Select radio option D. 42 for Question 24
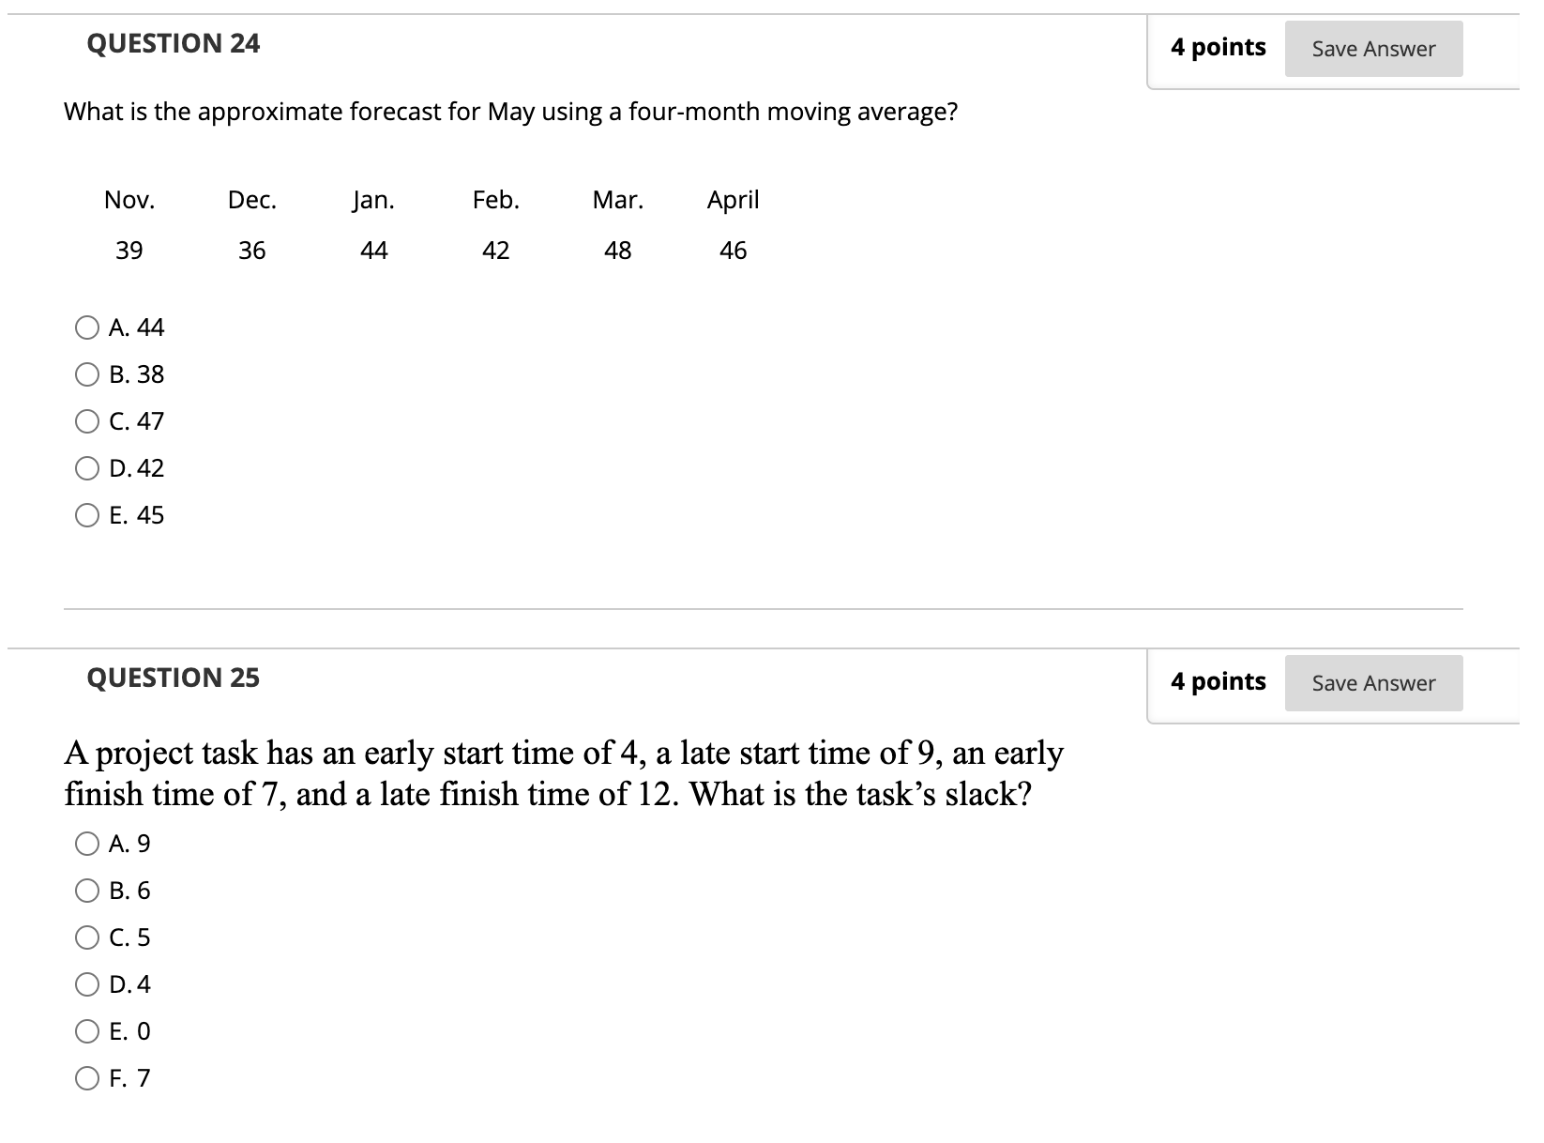 pyautogui.click(x=86, y=468)
